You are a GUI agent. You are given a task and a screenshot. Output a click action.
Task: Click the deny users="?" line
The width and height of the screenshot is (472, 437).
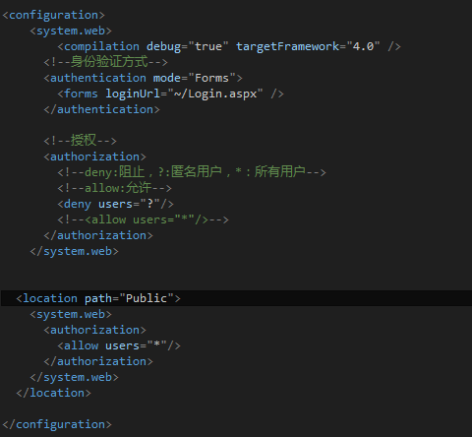[x=115, y=204]
